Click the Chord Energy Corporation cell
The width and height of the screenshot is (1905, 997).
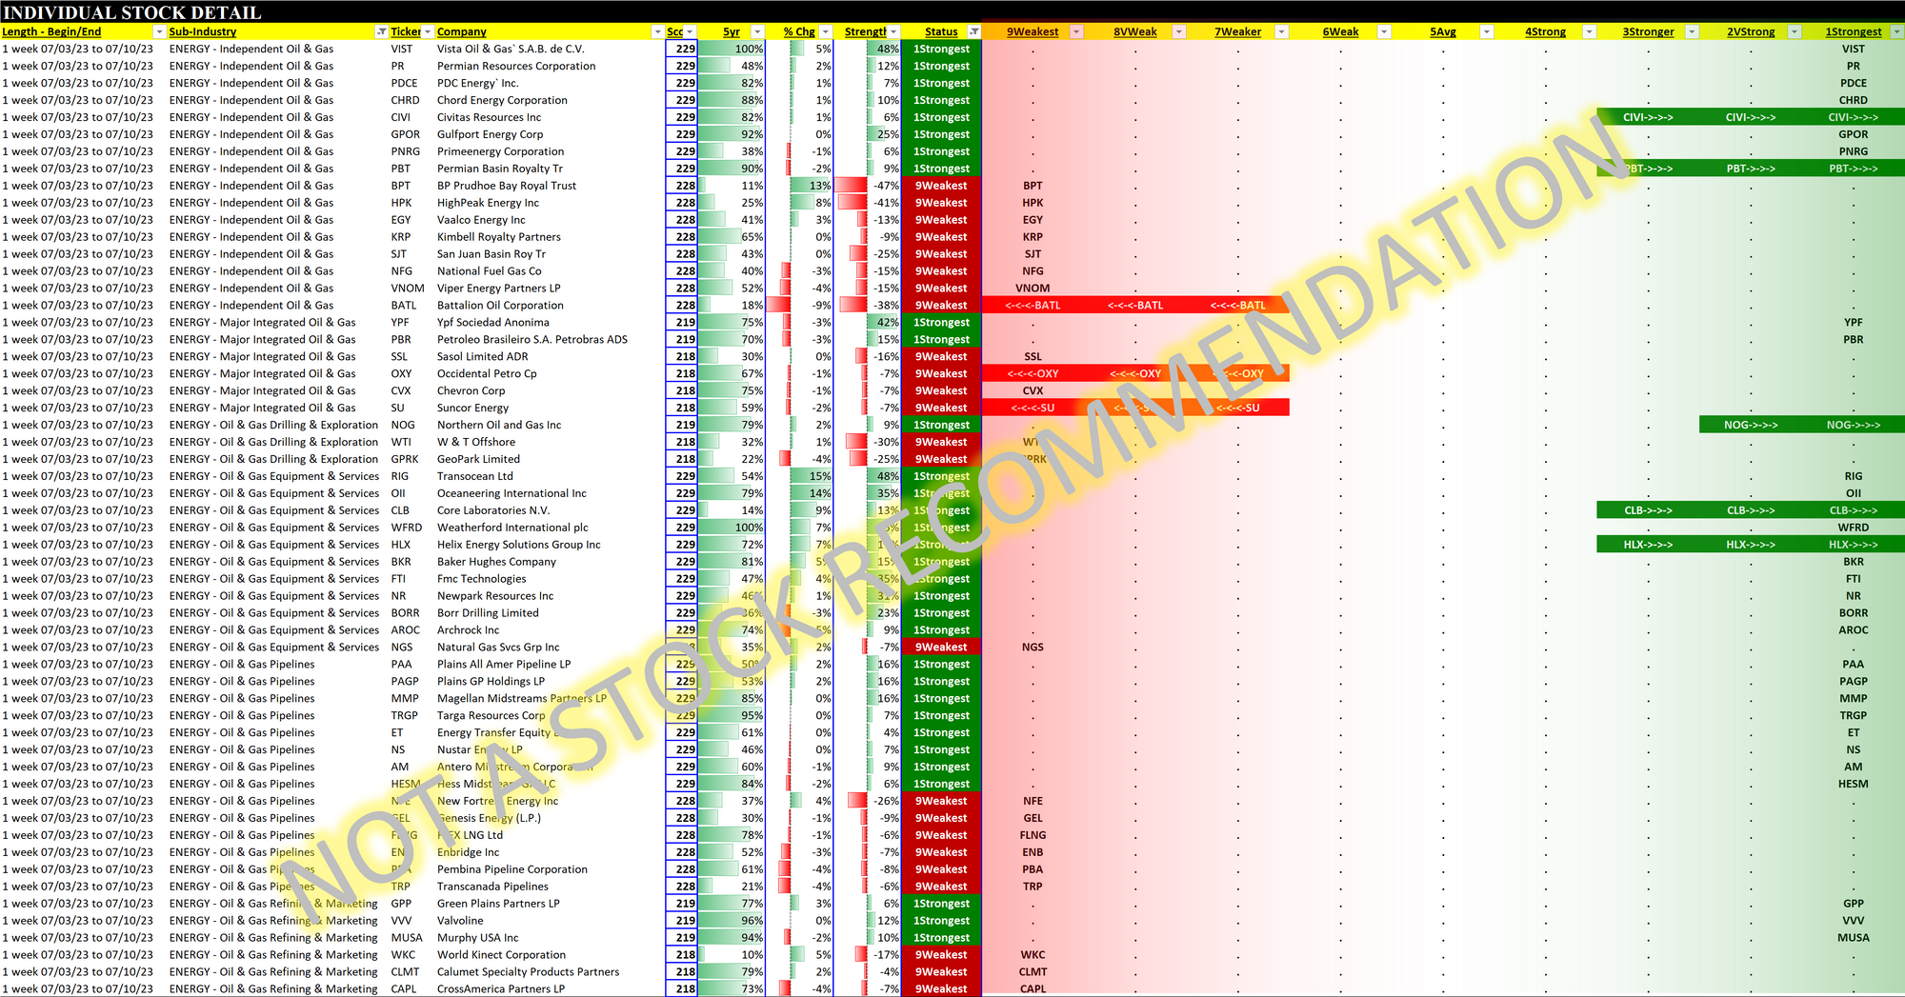[x=550, y=101]
